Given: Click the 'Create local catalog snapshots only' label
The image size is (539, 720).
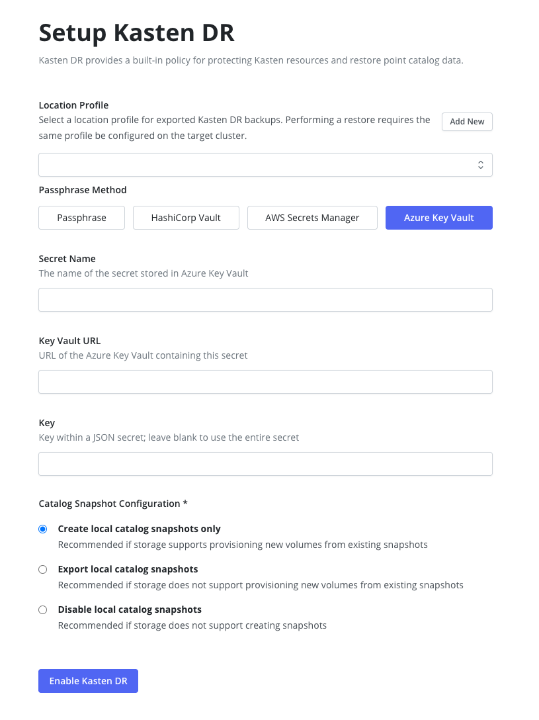Looking at the screenshot, I should pos(139,529).
